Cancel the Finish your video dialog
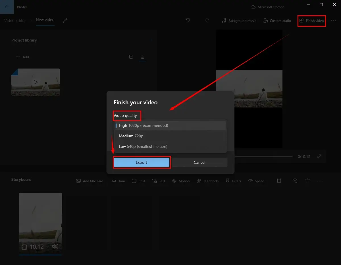Screen dimensions: 341x265 click(x=199, y=162)
